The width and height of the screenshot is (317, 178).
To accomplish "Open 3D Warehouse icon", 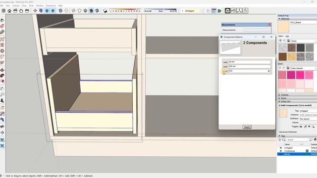I will tap(227, 11).
